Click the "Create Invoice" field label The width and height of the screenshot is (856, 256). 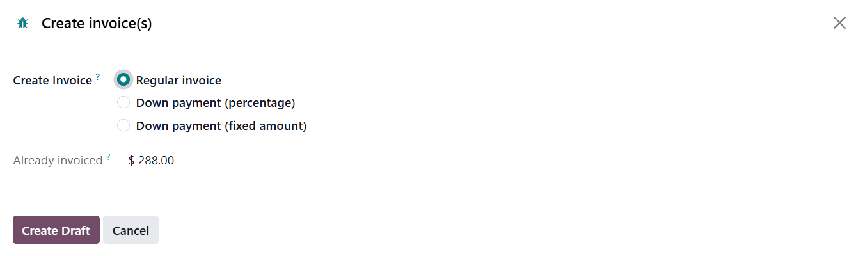52,81
